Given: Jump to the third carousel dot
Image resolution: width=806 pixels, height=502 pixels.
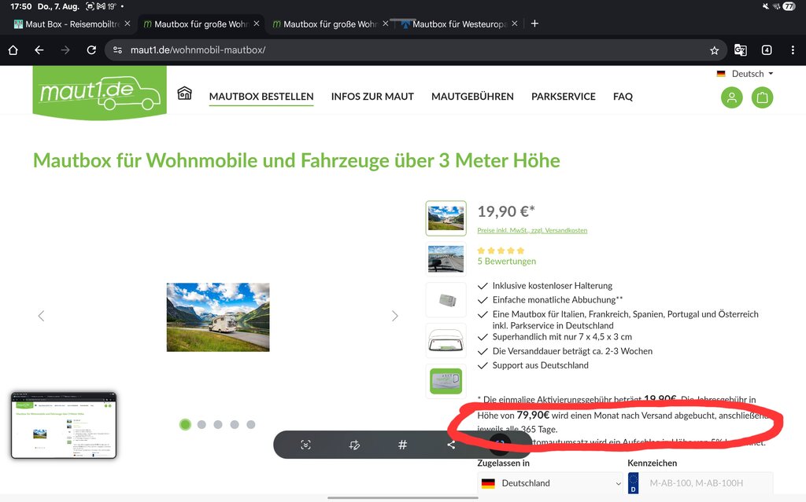Looking at the screenshot, I should tap(218, 424).
